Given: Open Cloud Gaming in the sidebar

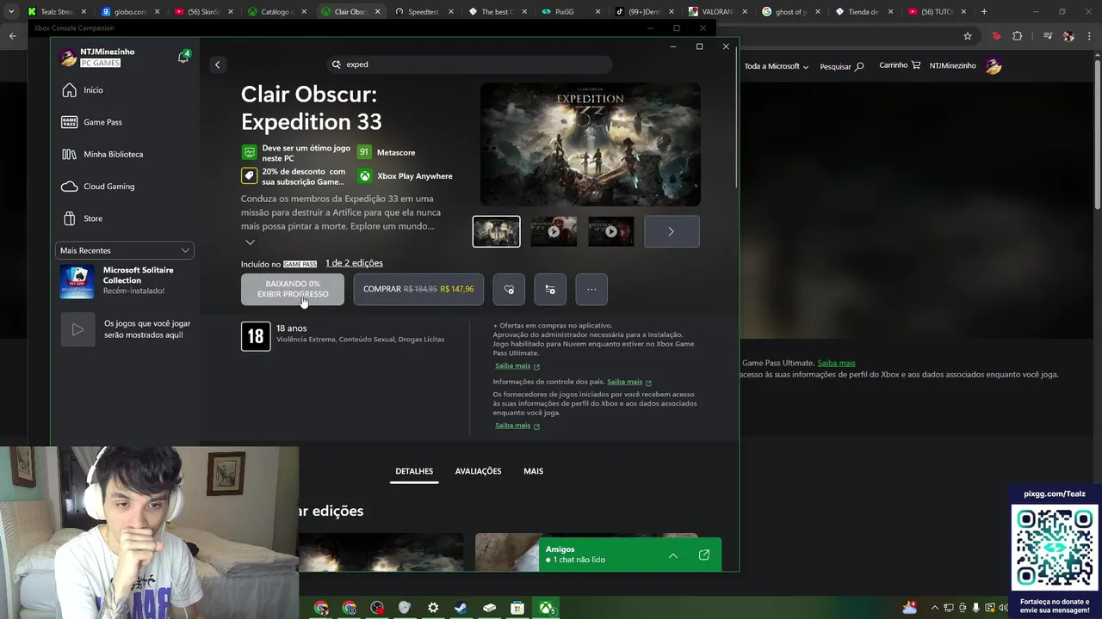Looking at the screenshot, I should 125,187.
